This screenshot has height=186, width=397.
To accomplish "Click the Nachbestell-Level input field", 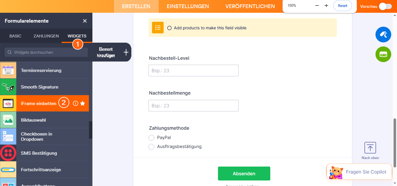I will click(x=193, y=71).
